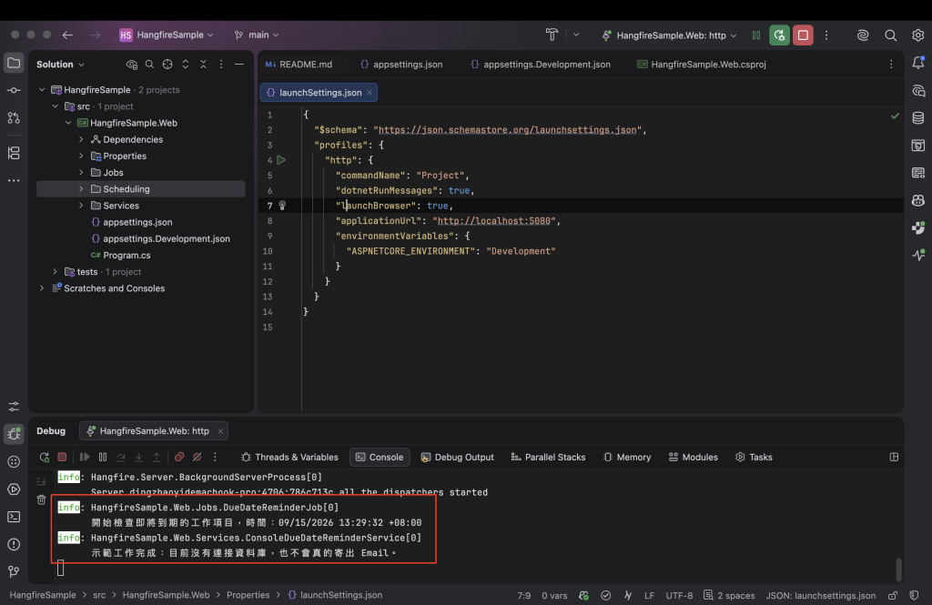The width and height of the screenshot is (932, 605).
Task: Click 2 spaces indent setting
Action: click(729, 595)
